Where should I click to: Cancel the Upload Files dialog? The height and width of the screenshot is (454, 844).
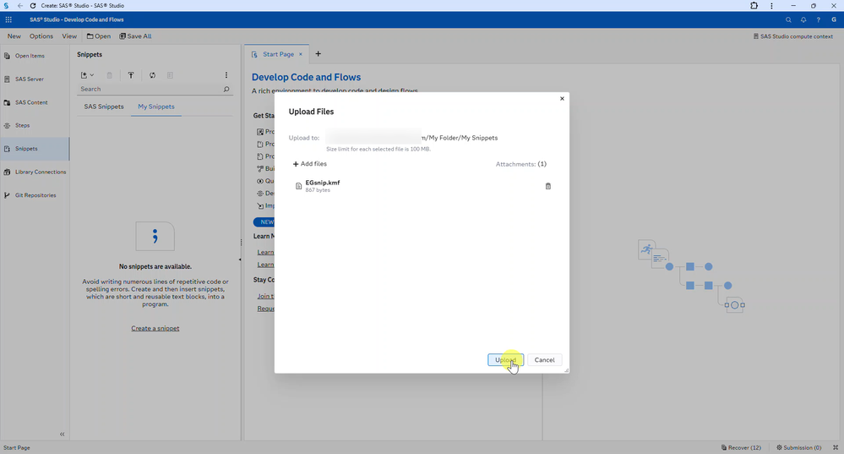coord(544,360)
